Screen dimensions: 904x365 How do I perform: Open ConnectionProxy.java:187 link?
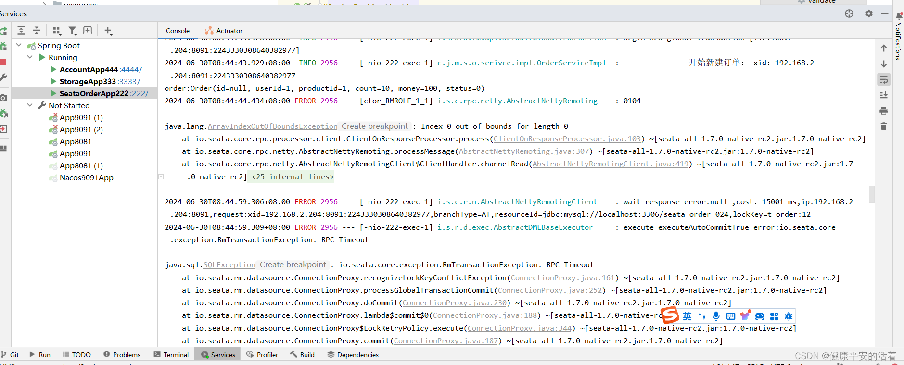point(446,340)
